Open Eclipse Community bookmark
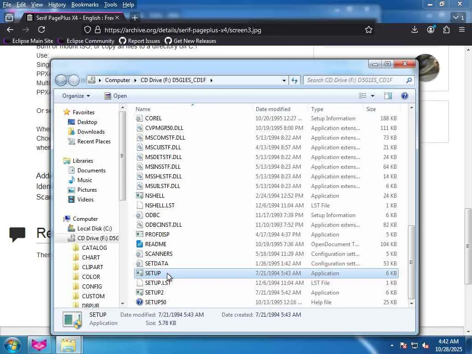Image resolution: width=472 pixels, height=354 pixels. pyautogui.click(x=86, y=41)
